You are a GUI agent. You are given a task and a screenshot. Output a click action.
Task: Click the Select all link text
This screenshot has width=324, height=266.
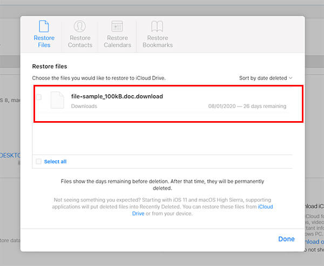56,162
